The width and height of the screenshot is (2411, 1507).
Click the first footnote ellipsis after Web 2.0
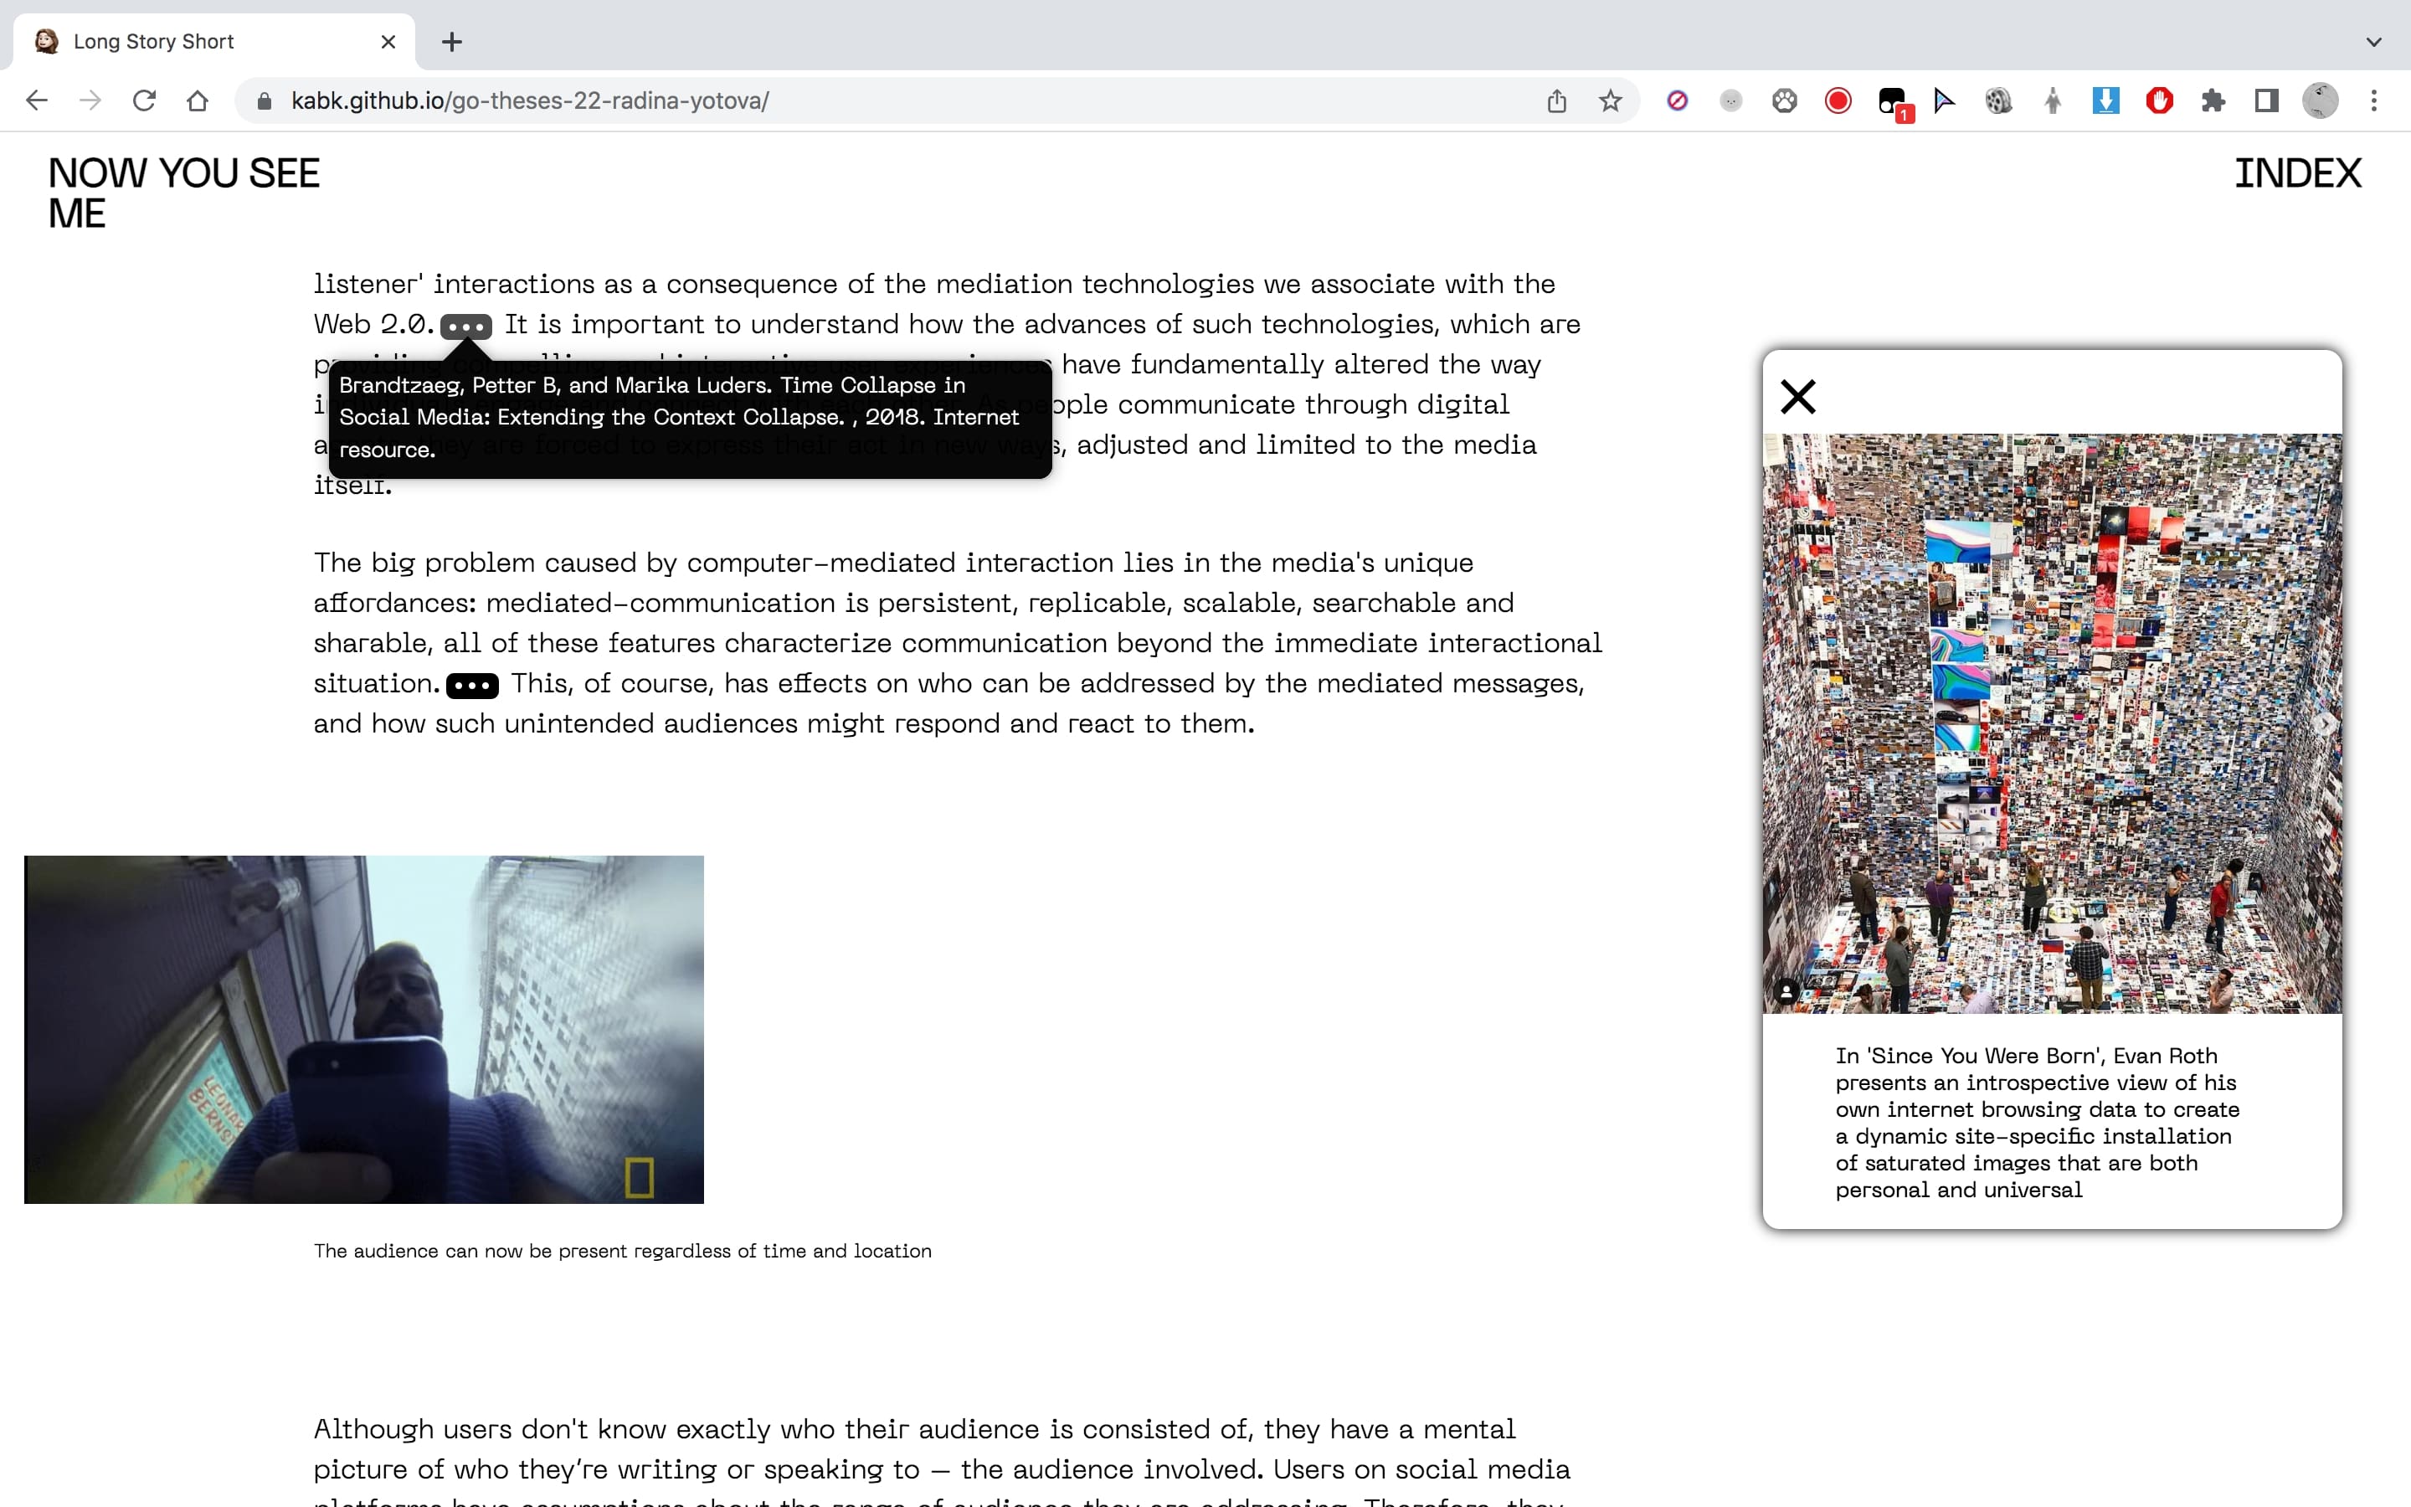click(465, 327)
